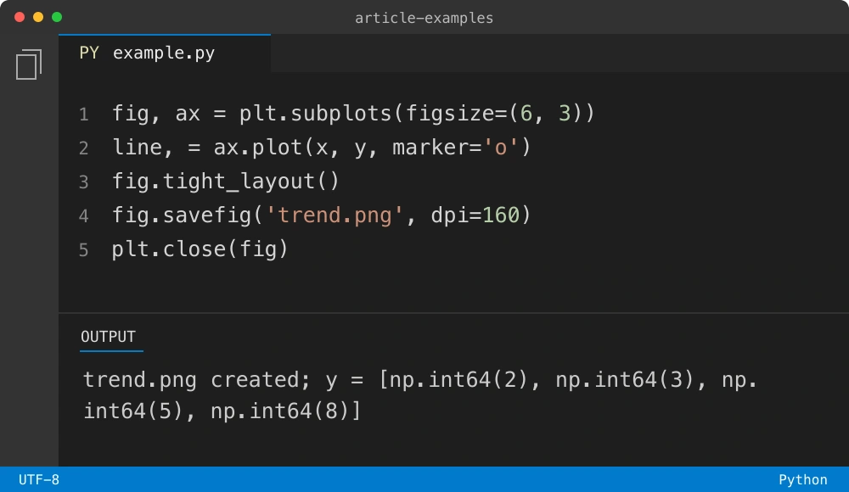The width and height of the screenshot is (849, 492).
Task: Click line number 5 in the gutter
Action: click(x=83, y=249)
